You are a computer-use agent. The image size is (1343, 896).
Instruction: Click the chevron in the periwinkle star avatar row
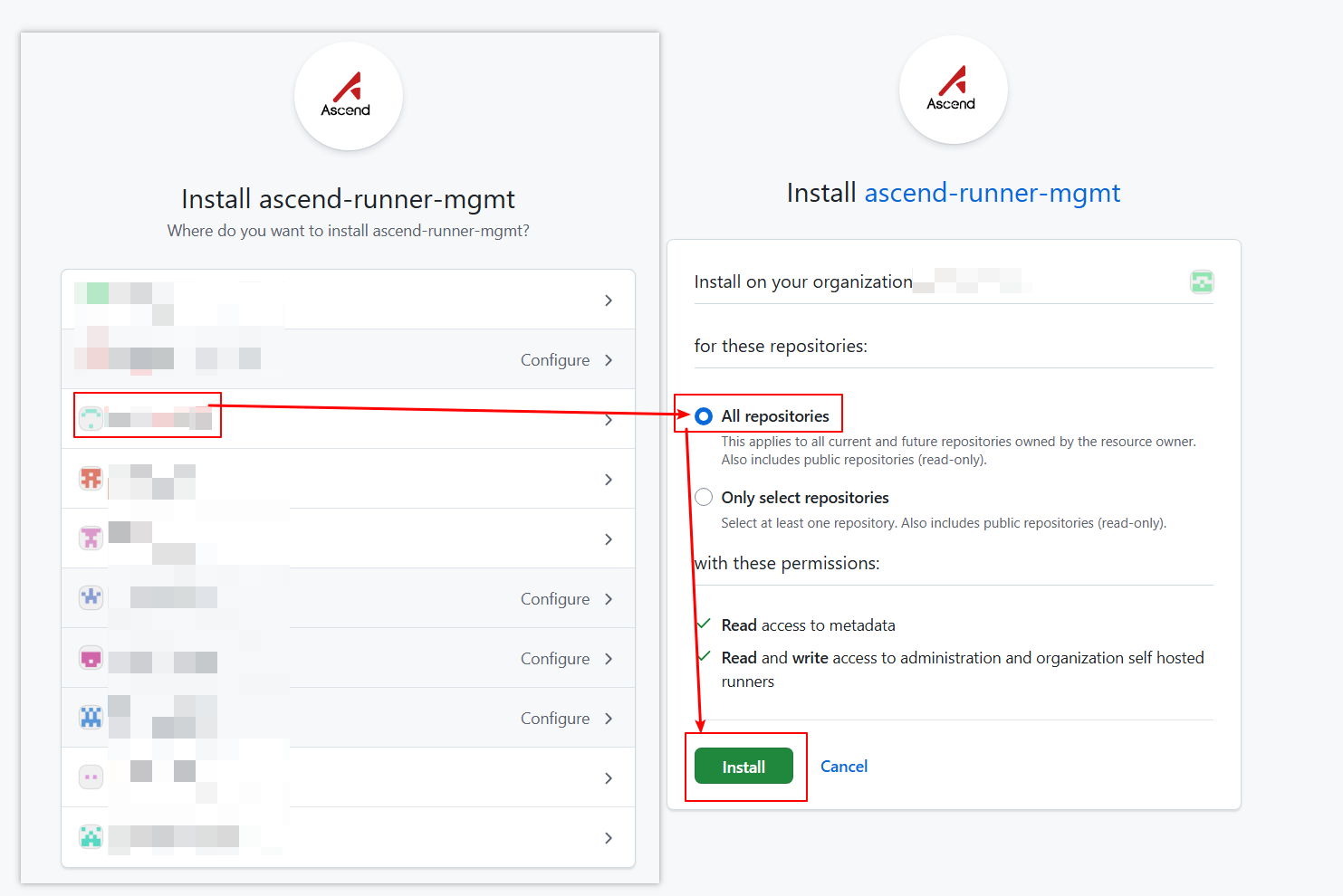tap(609, 599)
